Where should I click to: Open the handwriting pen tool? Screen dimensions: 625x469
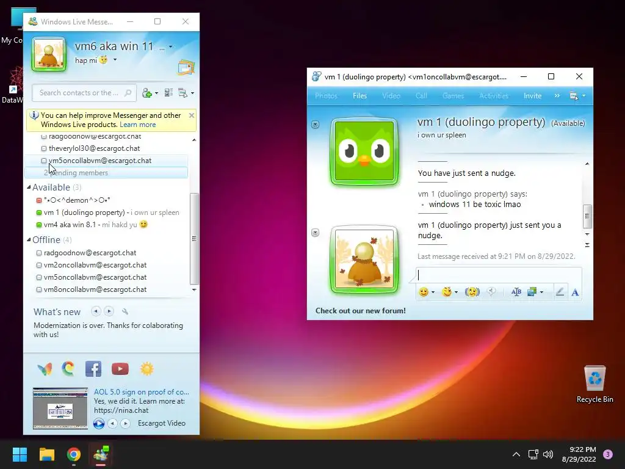tap(560, 292)
